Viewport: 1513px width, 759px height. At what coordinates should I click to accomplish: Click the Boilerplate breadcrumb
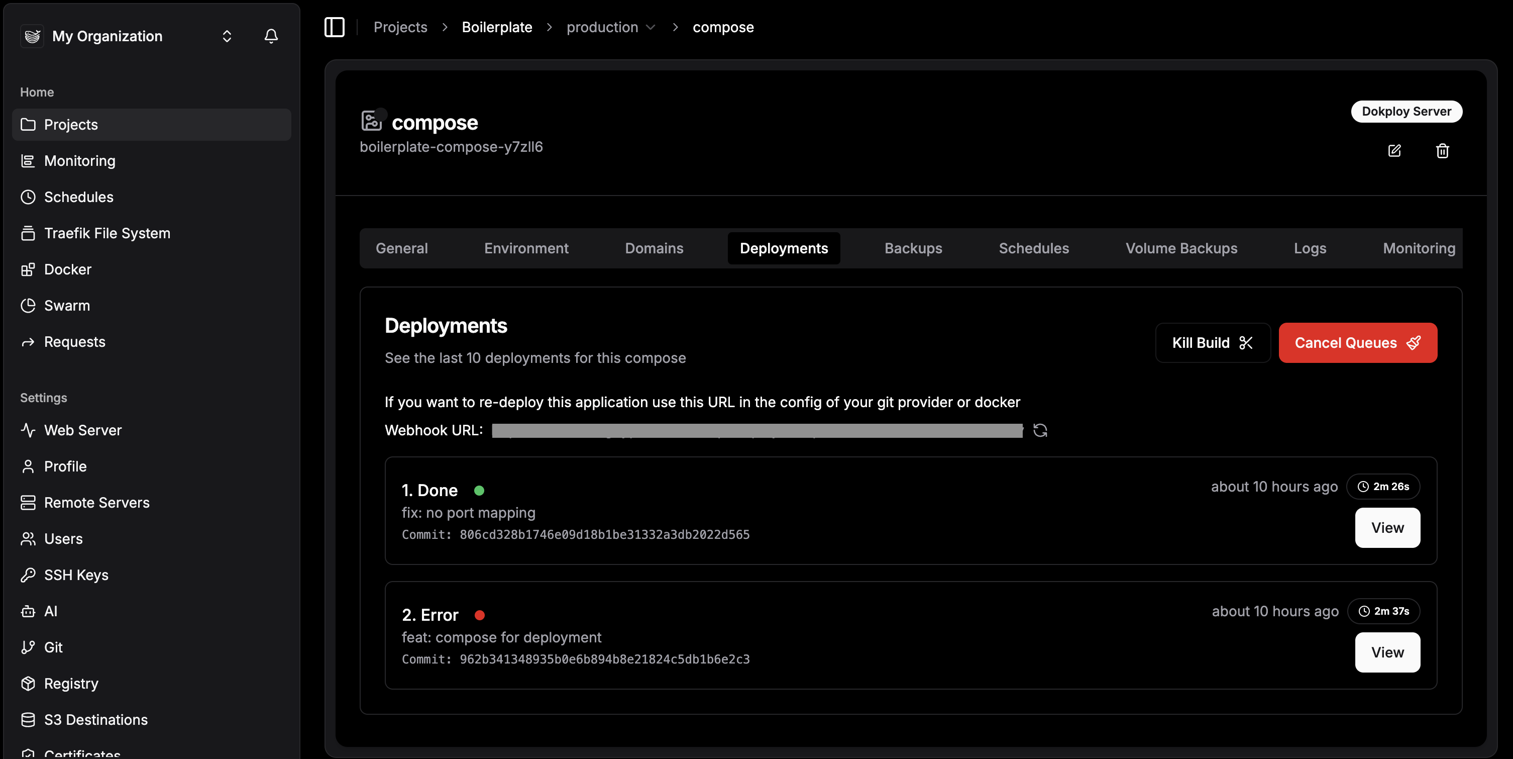click(496, 27)
